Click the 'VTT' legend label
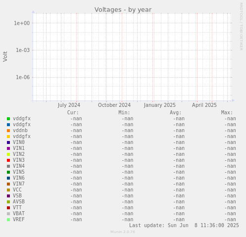This screenshot has height=237, width=246. (x=17, y=208)
